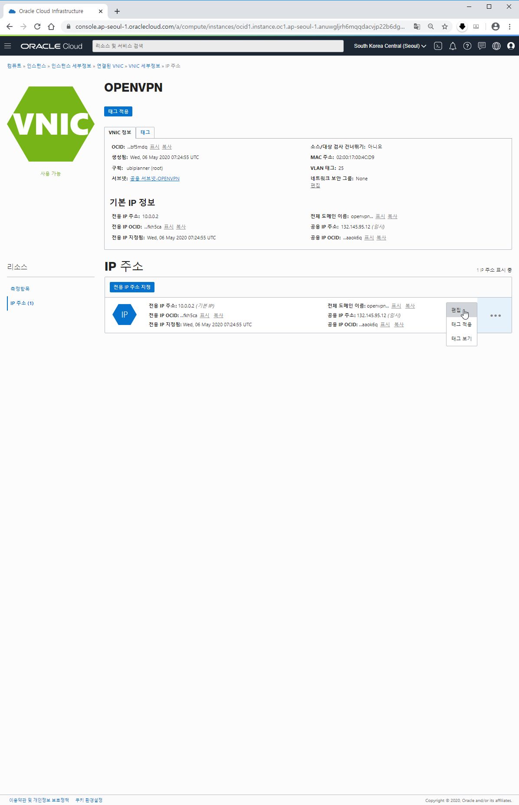Open the chat support icon
Image resolution: width=519 pixels, height=805 pixels.
[x=482, y=46]
